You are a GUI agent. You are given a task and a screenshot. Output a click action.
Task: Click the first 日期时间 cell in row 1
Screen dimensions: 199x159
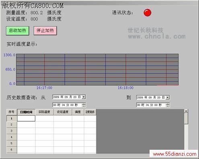click(x=26, y=118)
